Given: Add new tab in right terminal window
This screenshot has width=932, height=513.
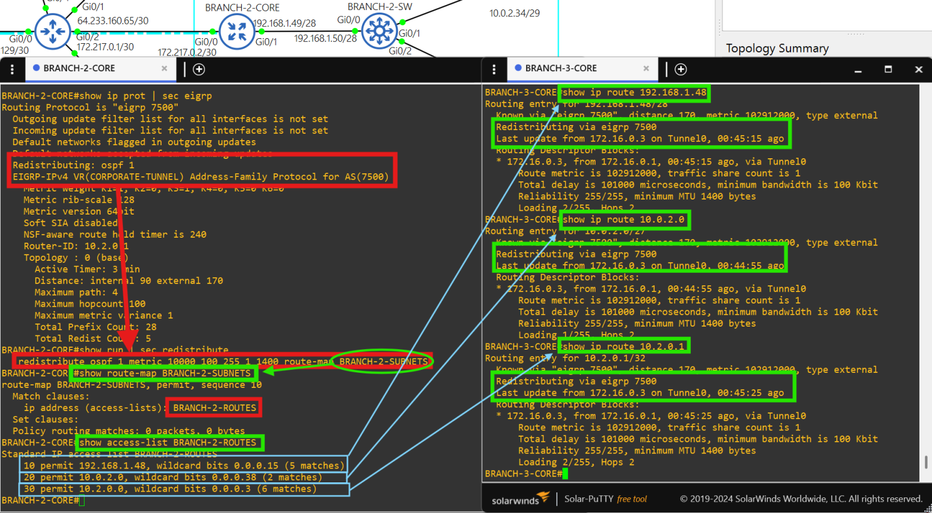Looking at the screenshot, I should point(681,69).
